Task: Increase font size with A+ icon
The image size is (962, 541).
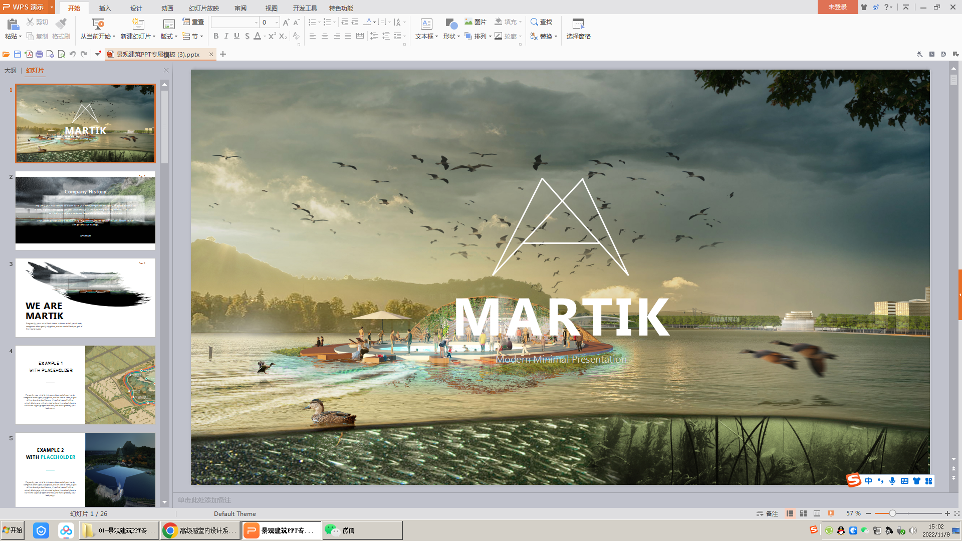Action: [286, 22]
